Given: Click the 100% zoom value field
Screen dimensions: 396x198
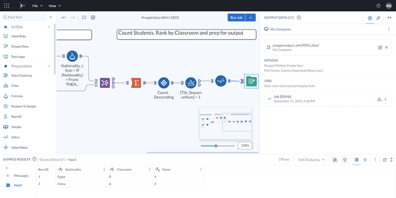Looking at the screenshot, I should [x=245, y=145].
